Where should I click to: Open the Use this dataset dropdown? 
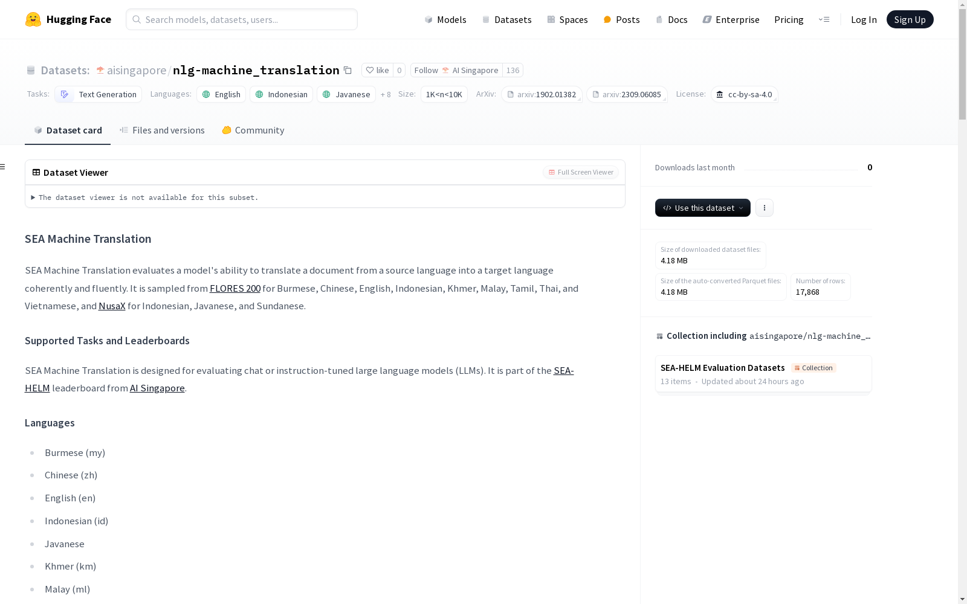pyautogui.click(x=703, y=208)
